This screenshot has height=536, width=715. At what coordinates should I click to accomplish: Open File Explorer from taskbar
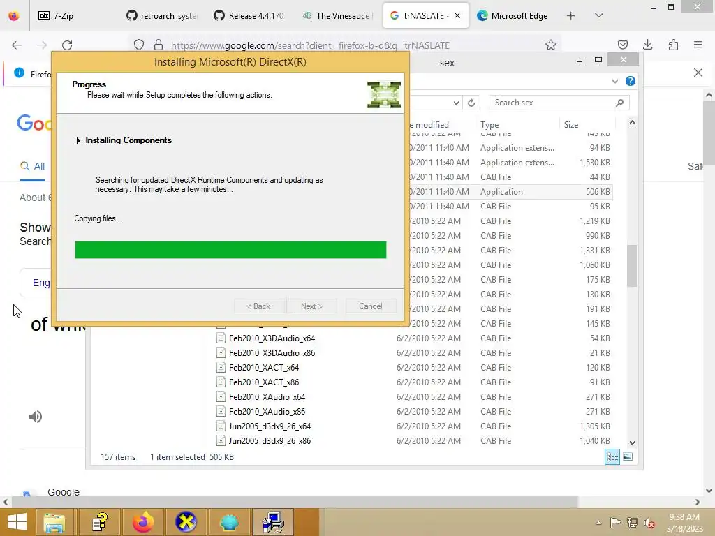(54, 522)
